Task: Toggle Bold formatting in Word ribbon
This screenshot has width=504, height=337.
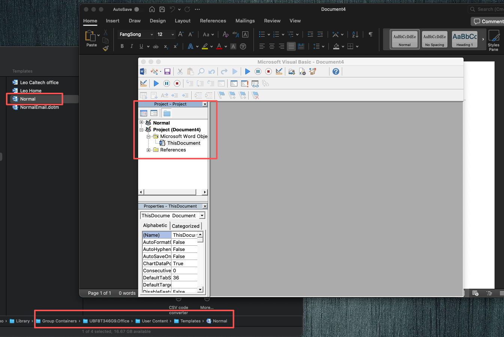Action: point(122,46)
